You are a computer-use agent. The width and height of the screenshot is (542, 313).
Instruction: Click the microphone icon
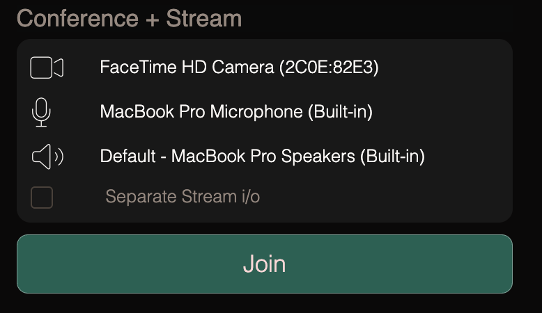tap(42, 113)
